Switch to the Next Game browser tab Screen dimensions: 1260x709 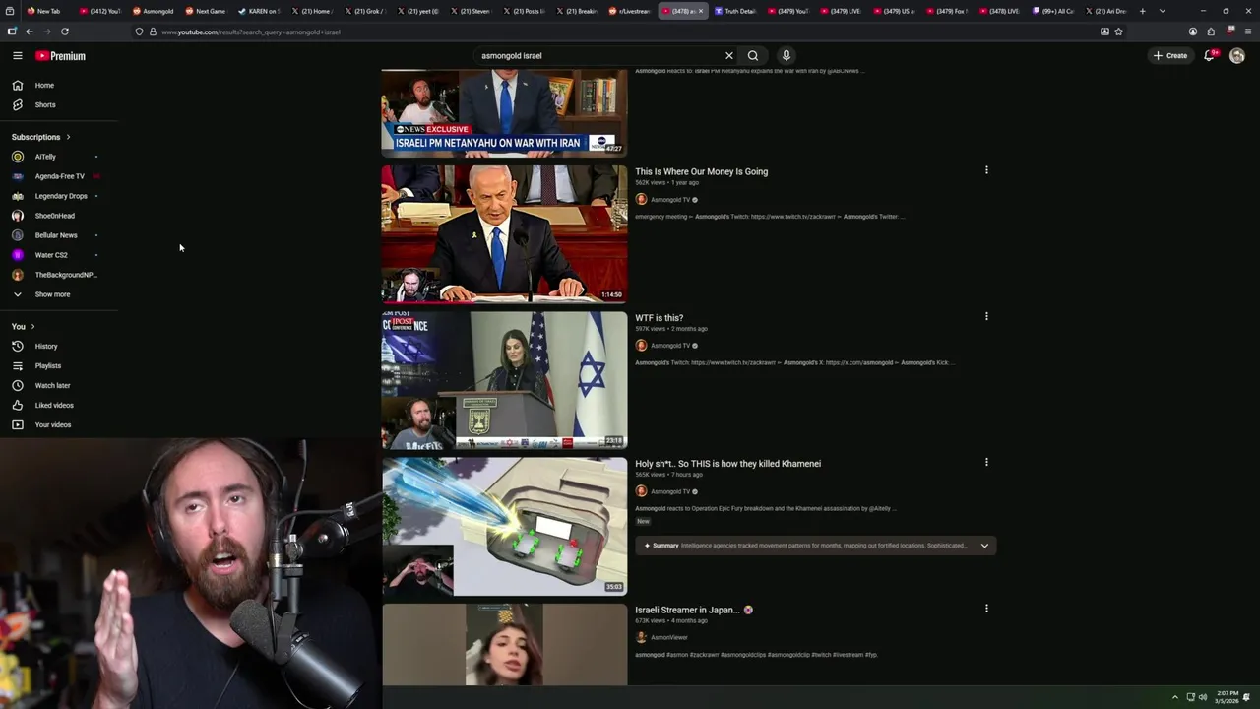206,11
